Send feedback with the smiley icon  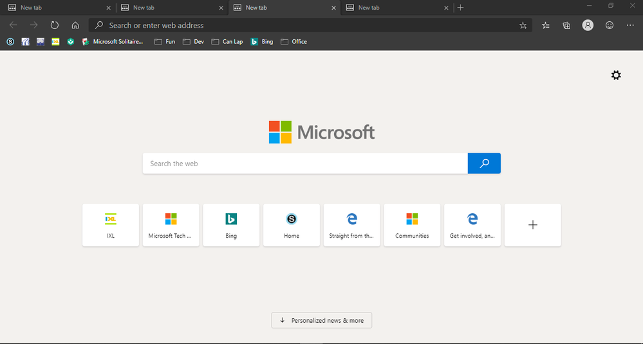coord(610,26)
